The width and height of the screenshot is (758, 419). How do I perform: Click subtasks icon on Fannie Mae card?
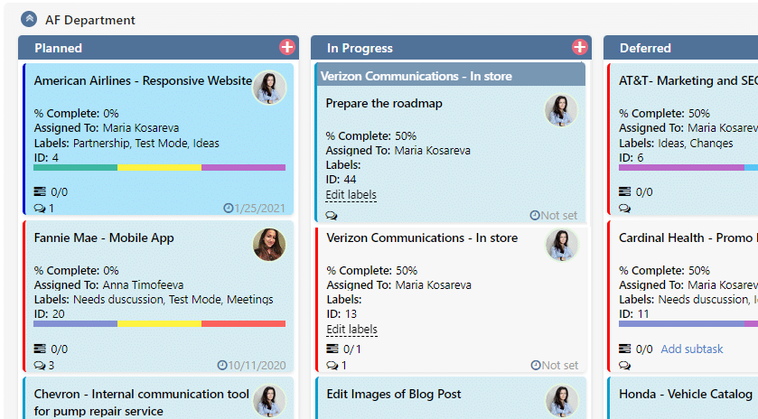tap(40, 349)
